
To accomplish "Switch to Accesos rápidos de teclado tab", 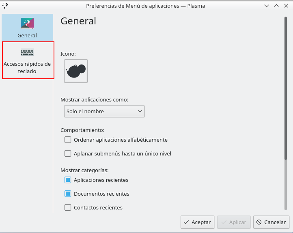I will point(27,67).
